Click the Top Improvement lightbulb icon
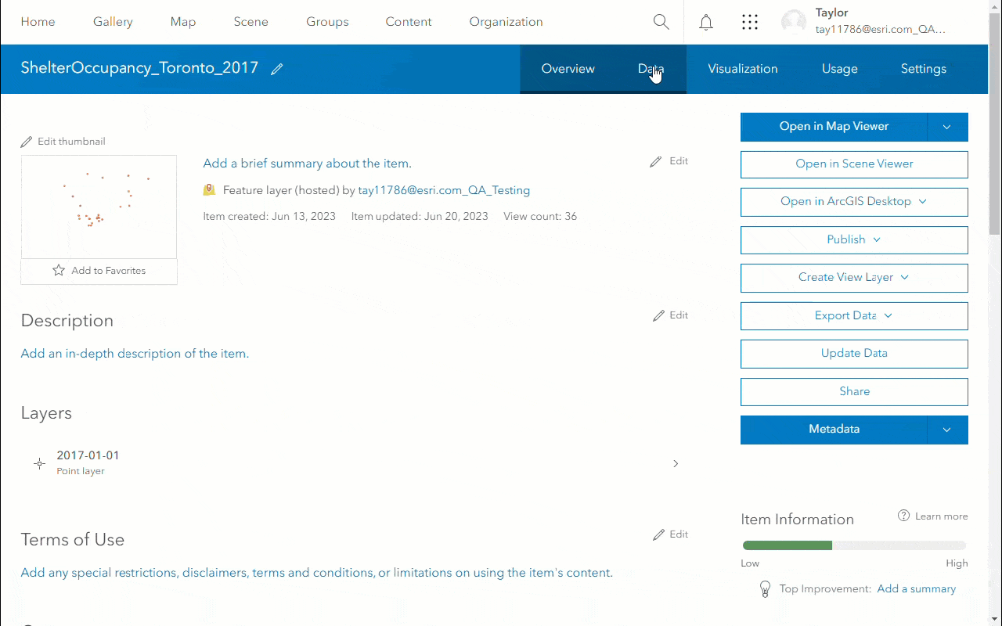 click(766, 589)
